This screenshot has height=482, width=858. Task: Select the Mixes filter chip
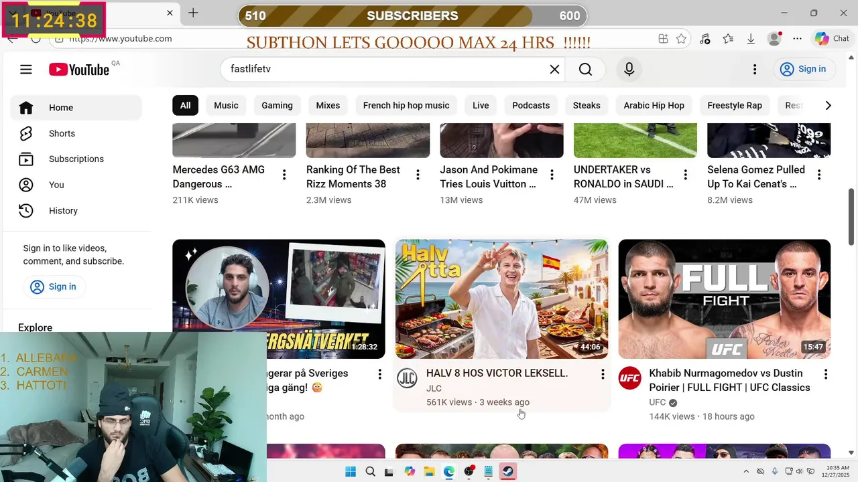[x=328, y=105]
